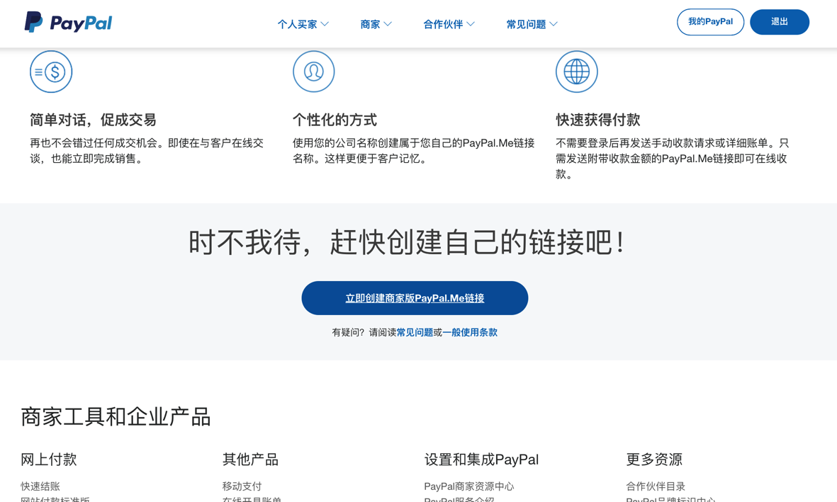The height and width of the screenshot is (502, 837).
Task: Click the PayPal logo in header
Action: point(68,23)
